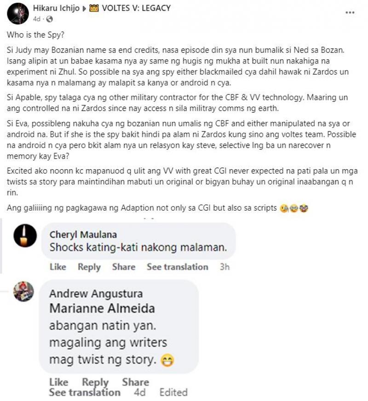Viewport: 368px width, 401px height.
Task: Open the three-dot post options menu
Action: click(350, 12)
